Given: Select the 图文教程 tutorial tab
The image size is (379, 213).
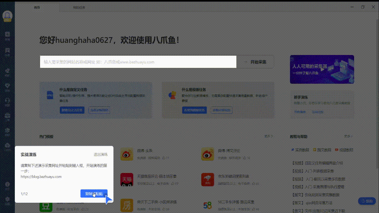Looking at the screenshot, I should [x=322, y=150].
